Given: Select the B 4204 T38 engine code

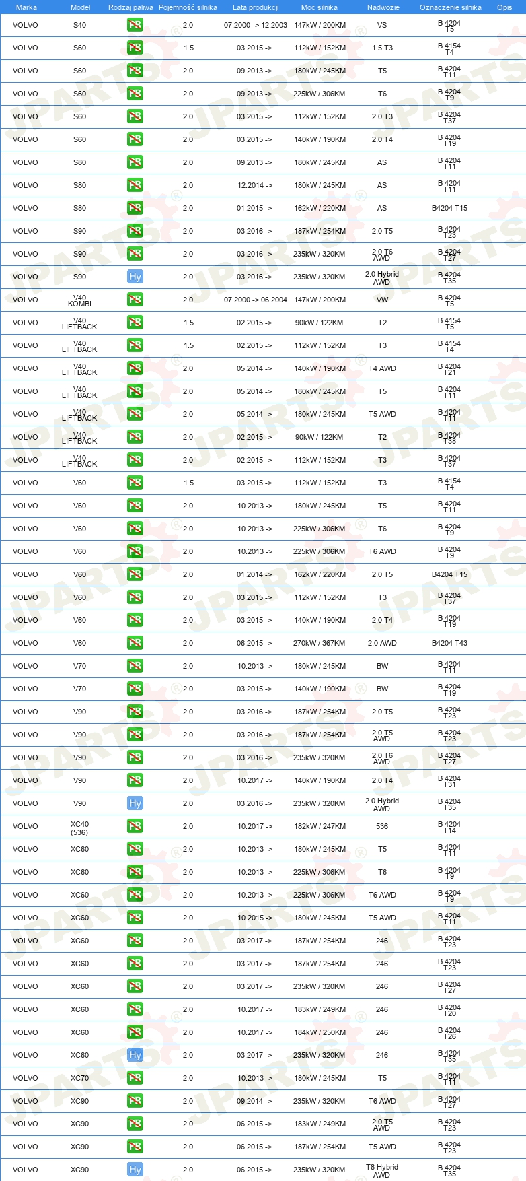Looking at the screenshot, I should pyautogui.click(x=449, y=438).
